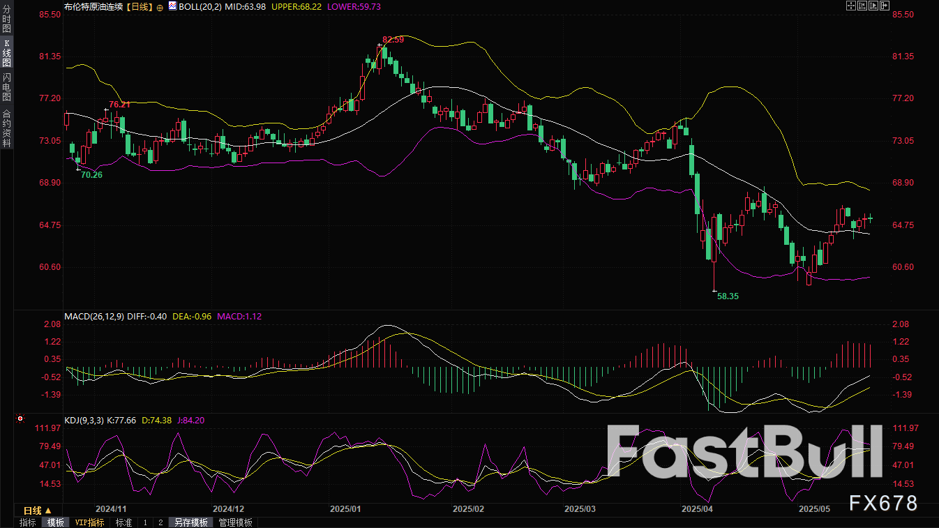Screen dimensions: 939x528
Task: Open the 闪电图 view from the sidebar
Action: tap(6, 87)
